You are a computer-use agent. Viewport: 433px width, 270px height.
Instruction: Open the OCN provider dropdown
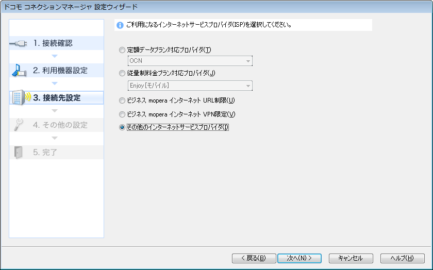190,61
